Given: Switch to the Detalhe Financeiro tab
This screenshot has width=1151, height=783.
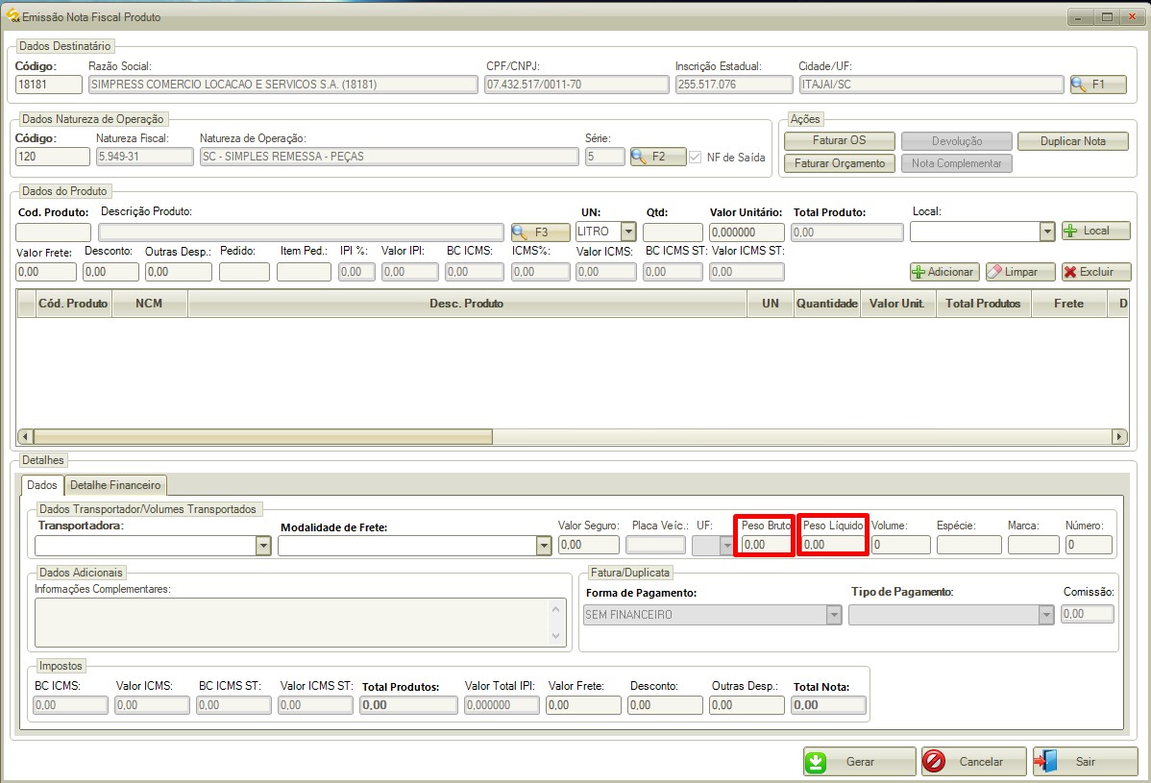Looking at the screenshot, I should click(115, 485).
